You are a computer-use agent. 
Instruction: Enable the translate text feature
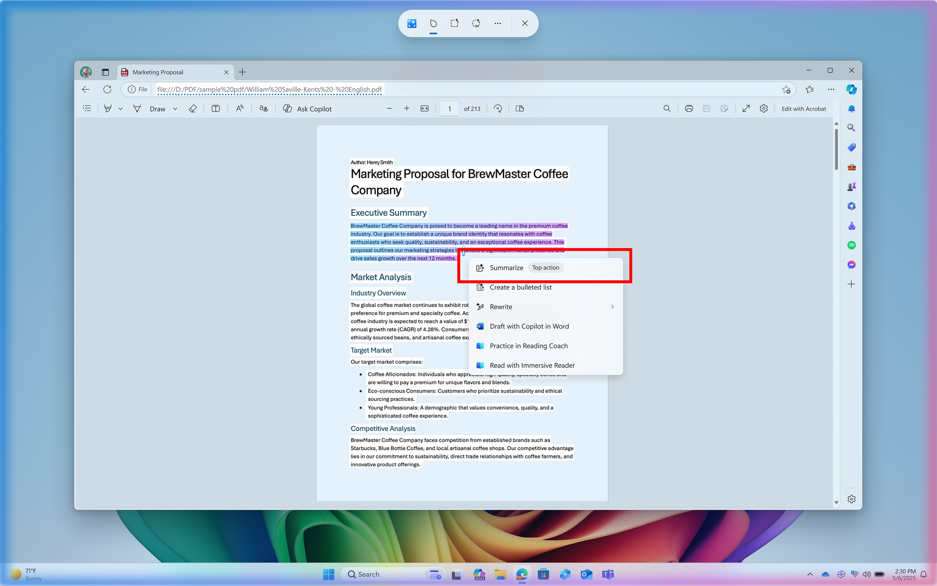click(x=263, y=108)
